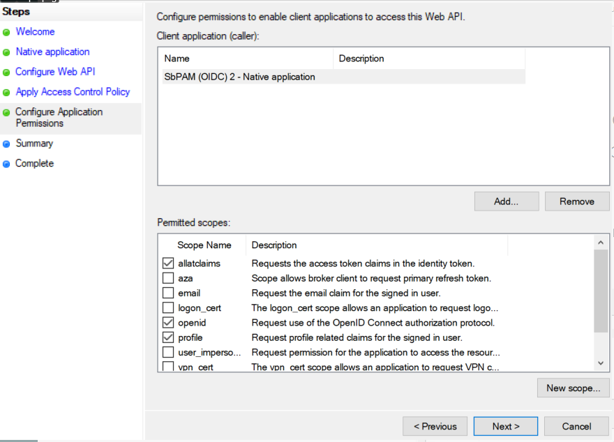Go to Configure Web API step
614x442 pixels.
[55, 72]
